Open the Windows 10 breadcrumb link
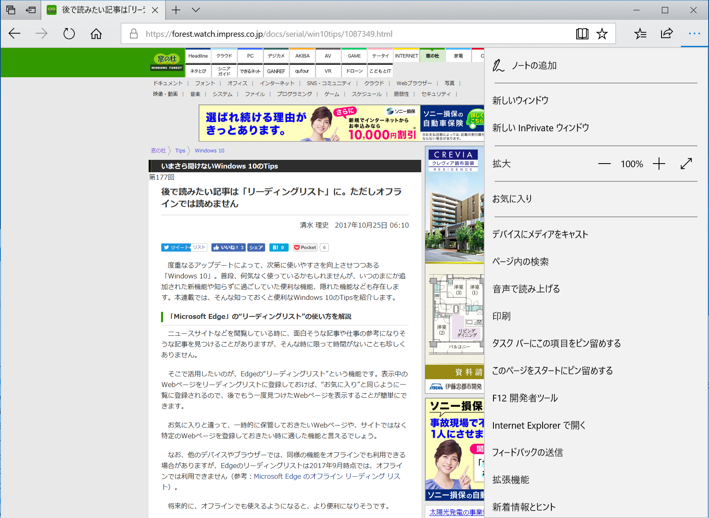This screenshot has height=518, width=709. 209,150
